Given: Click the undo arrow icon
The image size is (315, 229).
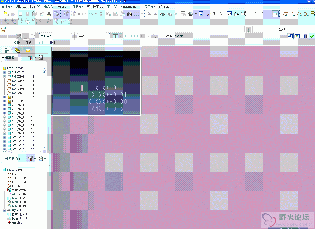Looking at the screenshot, I should [80, 14].
